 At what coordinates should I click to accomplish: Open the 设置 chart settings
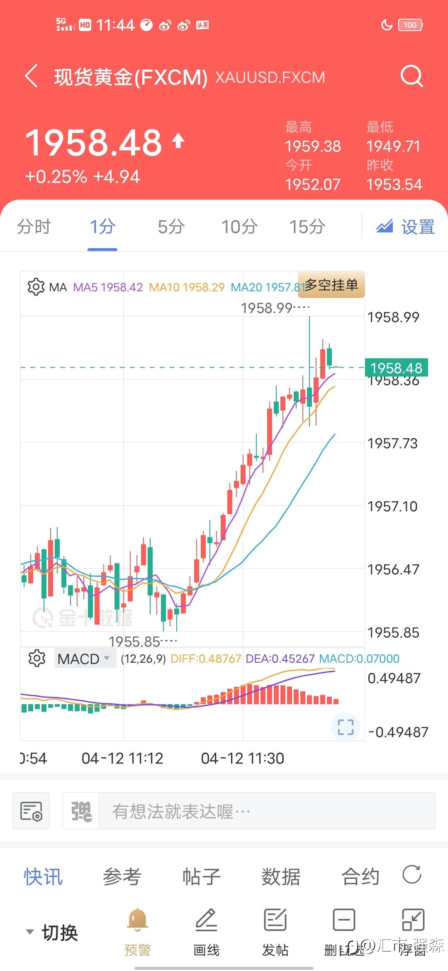point(406,227)
